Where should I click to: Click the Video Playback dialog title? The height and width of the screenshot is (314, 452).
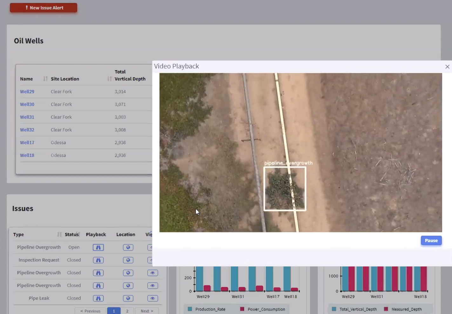(177, 66)
